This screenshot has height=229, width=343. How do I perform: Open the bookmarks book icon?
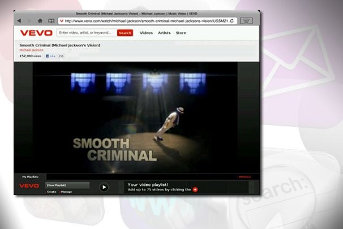pos(51,21)
